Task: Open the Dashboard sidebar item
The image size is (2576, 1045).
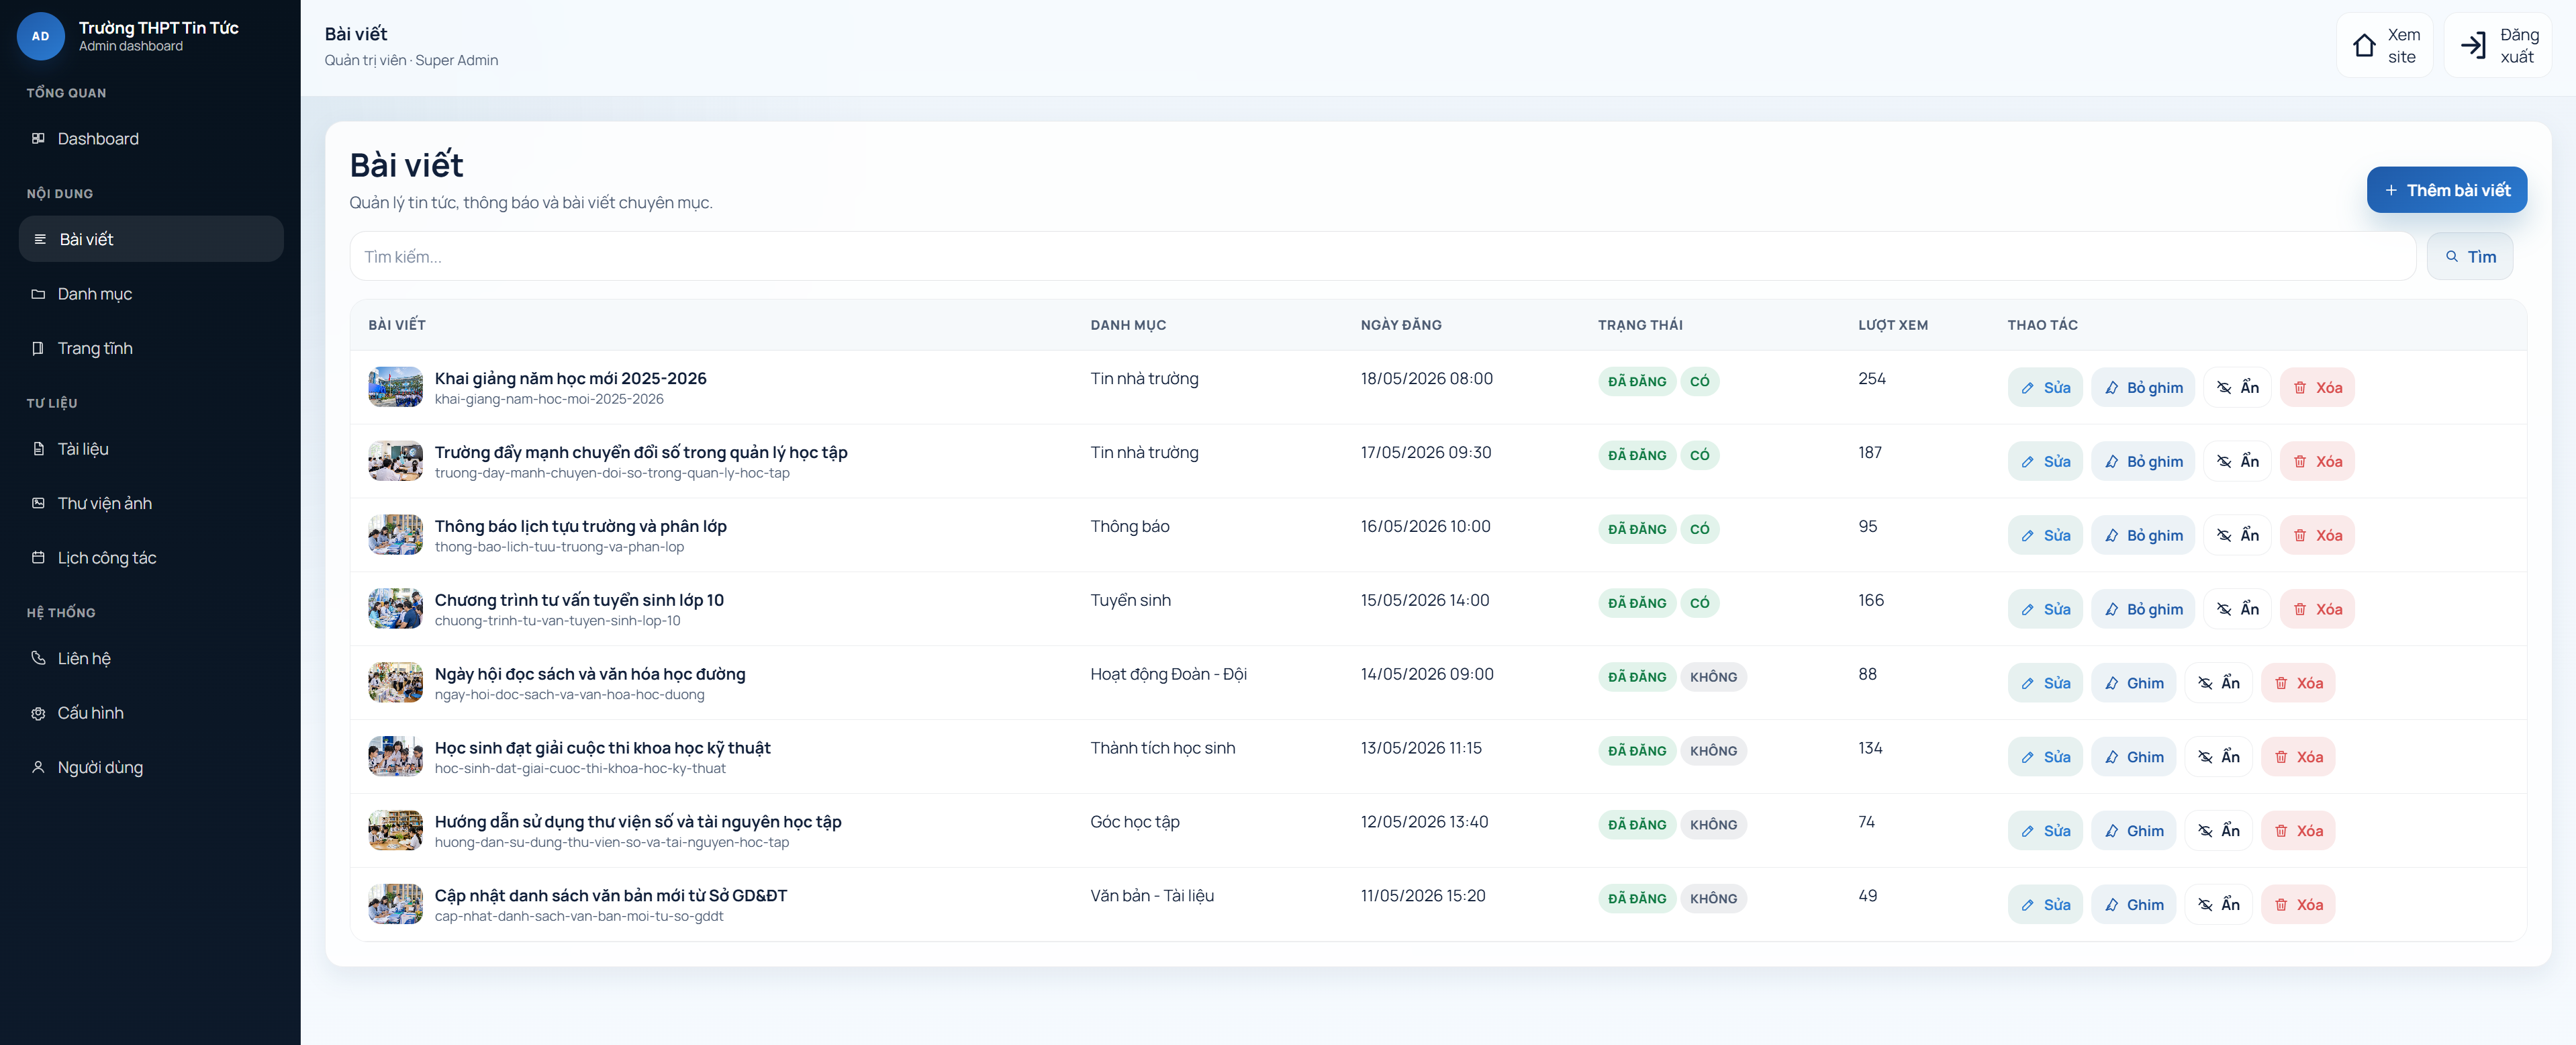Action: (151, 139)
